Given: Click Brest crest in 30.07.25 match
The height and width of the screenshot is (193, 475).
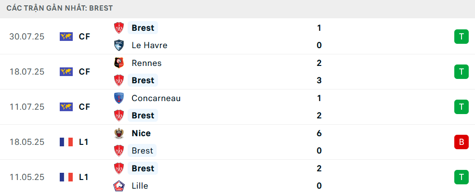Looking at the screenshot, I should click(x=119, y=28).
